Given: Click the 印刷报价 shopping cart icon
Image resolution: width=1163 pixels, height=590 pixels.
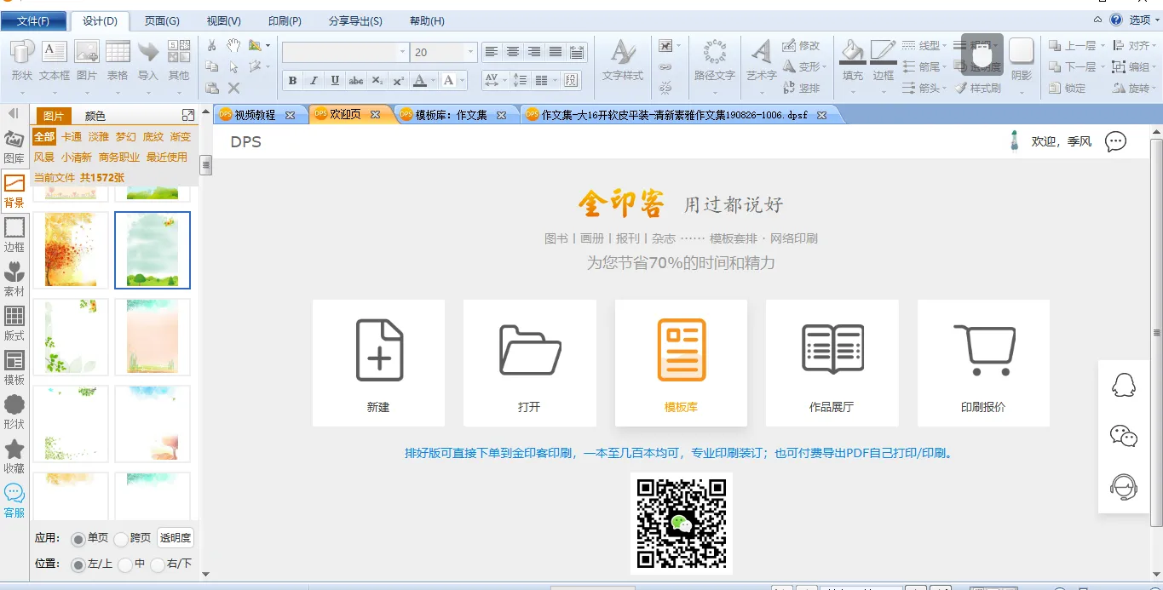Looking at the screenshot, I should pos(983,350).
